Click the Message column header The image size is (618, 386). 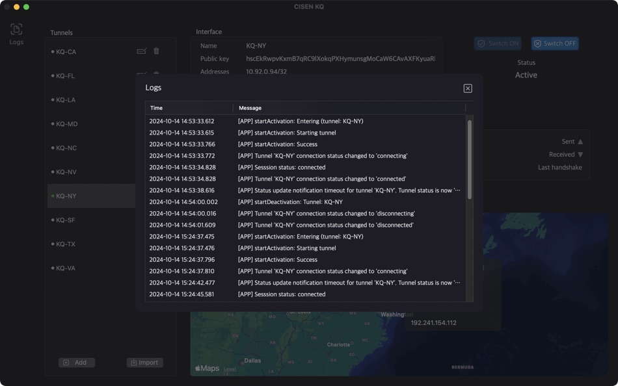(349, 108)
